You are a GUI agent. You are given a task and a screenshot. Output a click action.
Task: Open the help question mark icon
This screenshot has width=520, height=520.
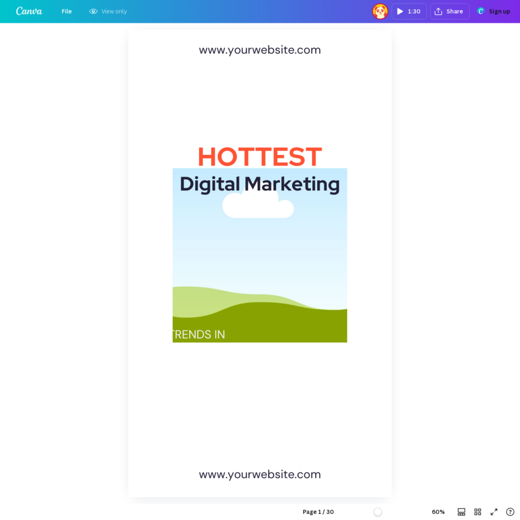[510, 512]
